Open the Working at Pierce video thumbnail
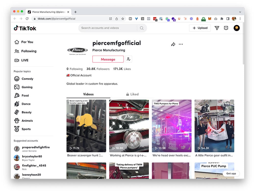Image resolution: width=255 pixels, height=193 pixels. point(129,126)
